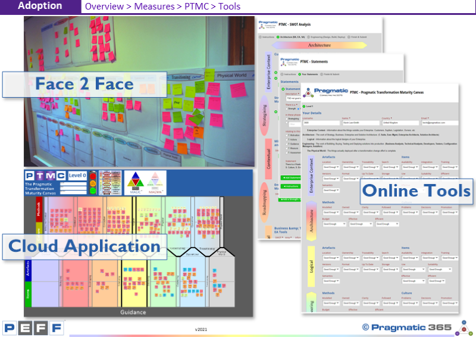The height and width of the screenshot is (337, 476).
Task: Click the Pragmatic 365 triangle logo icon
Action: (x=464, y=328)
